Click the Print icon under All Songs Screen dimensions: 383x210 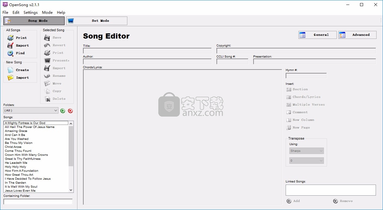(10, 38)
